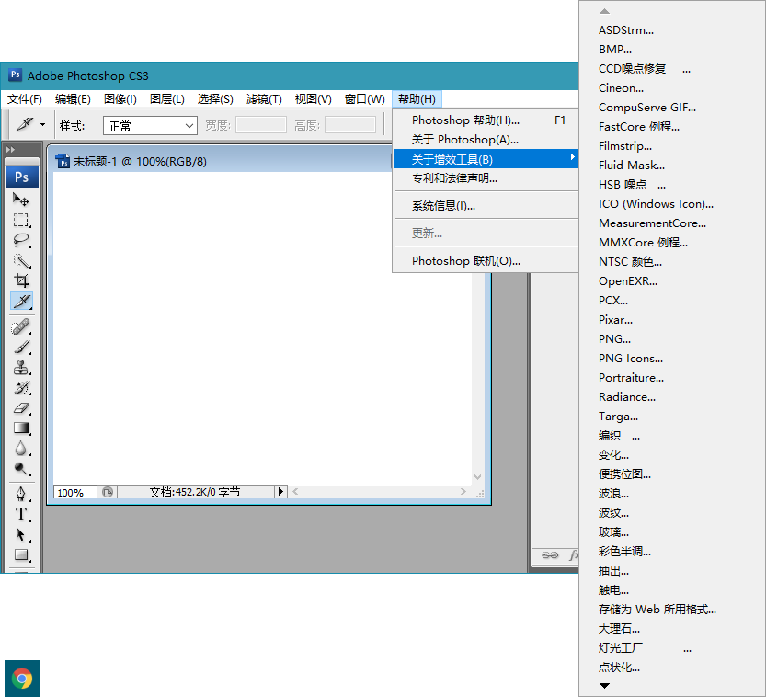The image size is (766, 697).
Task: Click the vertical scrollbar down arrow
Action: pyautogui.click(x=478, y=476)
